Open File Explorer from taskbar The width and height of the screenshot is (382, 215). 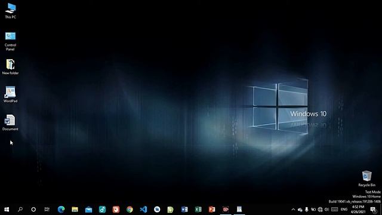[75, 209]
